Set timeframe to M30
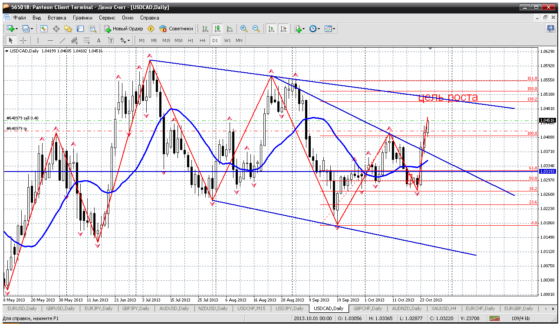559x324 pixels. pos(178,40)
